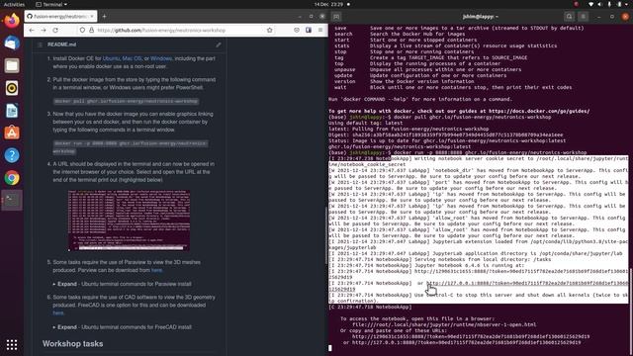The width and height of the screenshot is (633, 356).
Task: Launch Thunderbird mail from the dock
Action: point(12,43)
